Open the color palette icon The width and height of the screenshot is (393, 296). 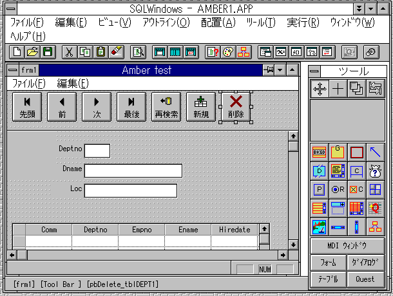[228, 52]
